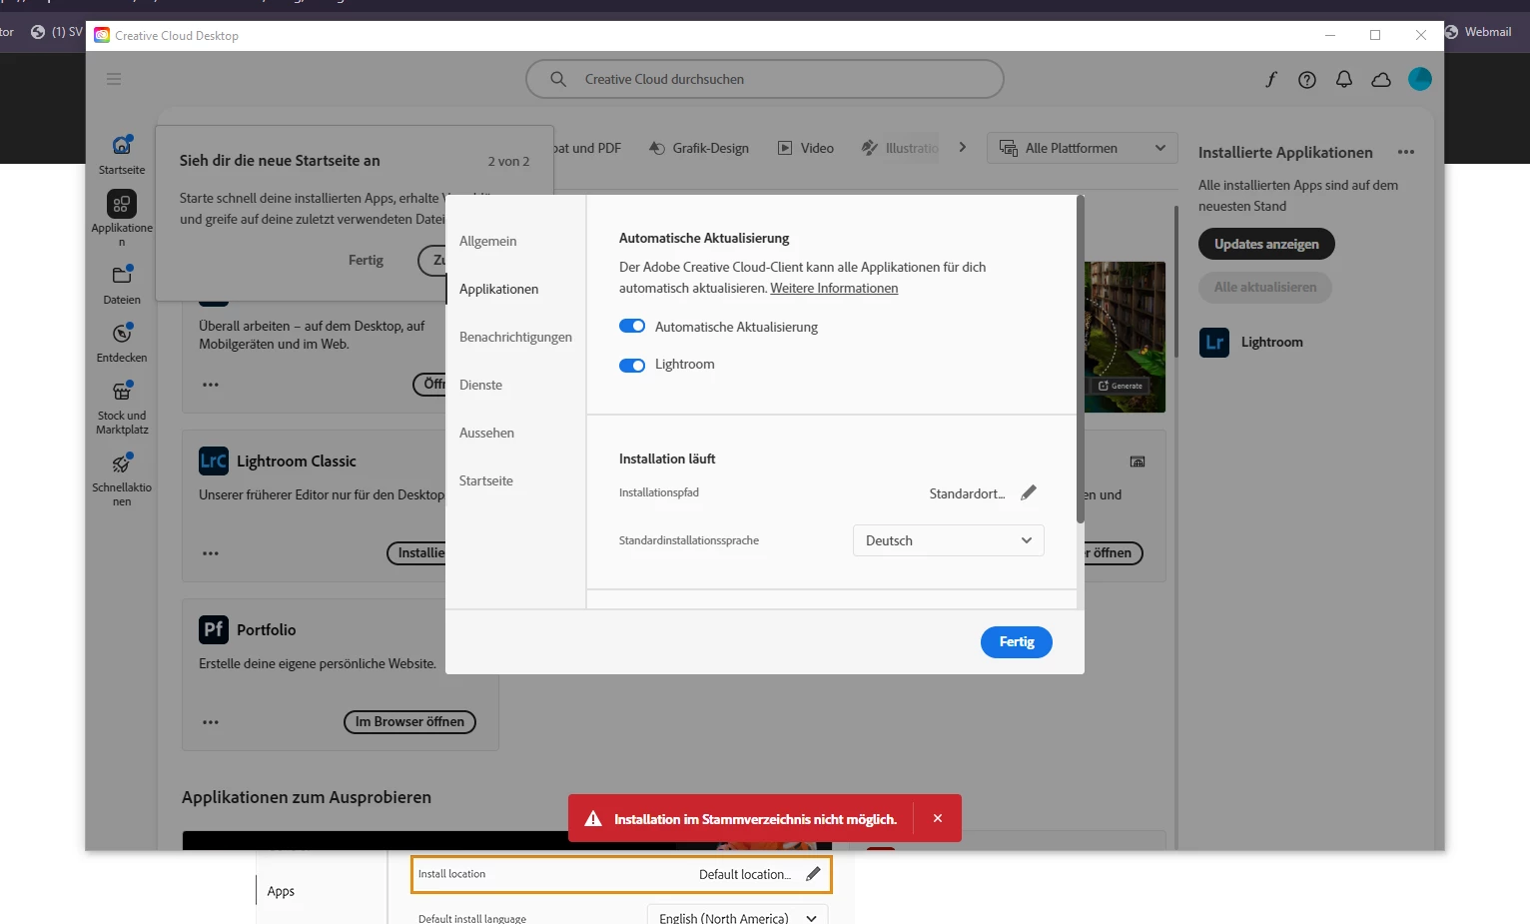Click Im Browser öffnen for Portfolio
This screenshot has width=1530, height=924.
(x=409, y=721)
